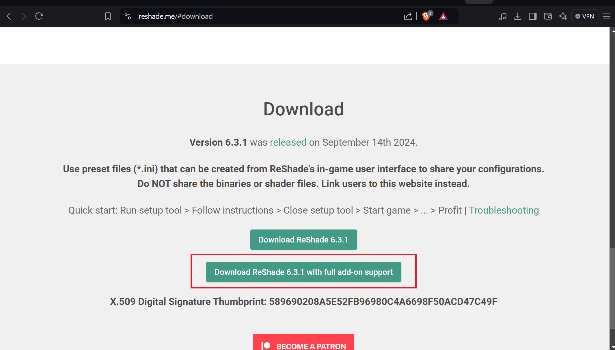Go back to the previous page

point(9,16)
